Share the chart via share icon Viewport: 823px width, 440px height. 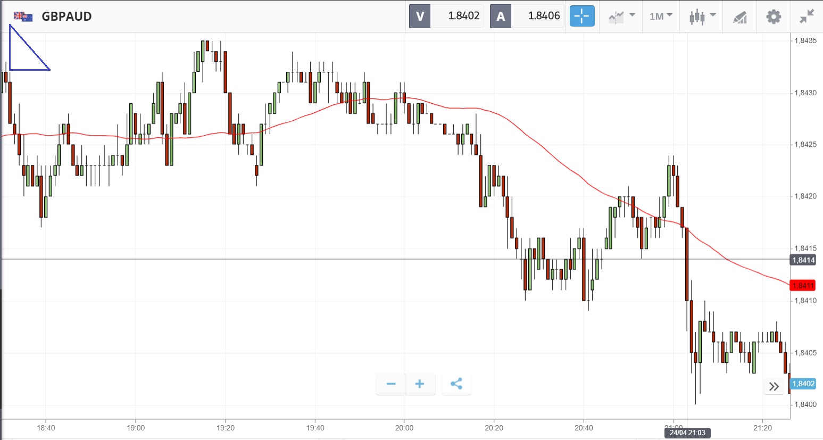point(456,384)
